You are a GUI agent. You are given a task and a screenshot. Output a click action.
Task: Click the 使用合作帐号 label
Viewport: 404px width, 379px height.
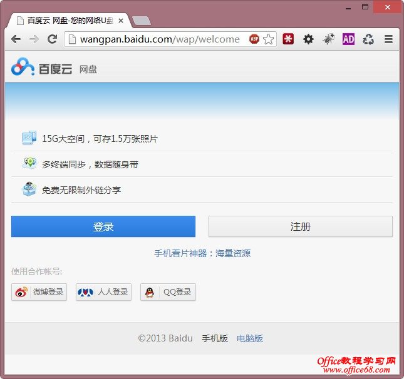[36, 271]
